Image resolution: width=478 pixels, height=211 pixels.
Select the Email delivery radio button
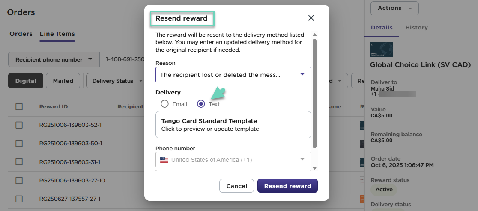click(x=165, y=104)
